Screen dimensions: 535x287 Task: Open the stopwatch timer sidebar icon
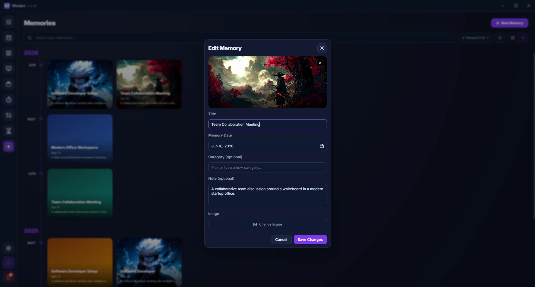click(9, 100)
